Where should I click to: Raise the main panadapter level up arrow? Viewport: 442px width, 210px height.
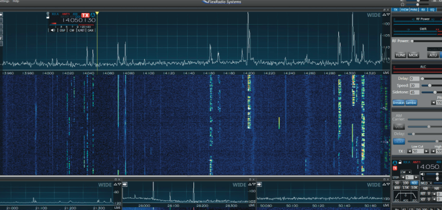[384, 15]
